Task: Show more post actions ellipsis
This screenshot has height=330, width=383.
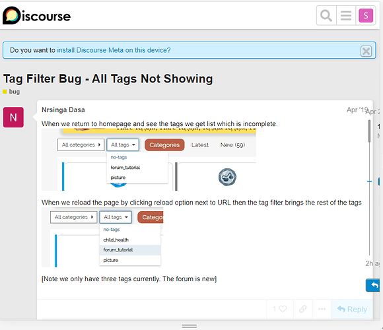Action: (x=322, y=309)
